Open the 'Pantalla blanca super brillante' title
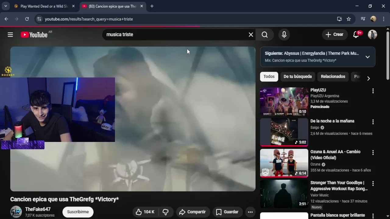Screen dimensions: 390x219 click(338, 215)
